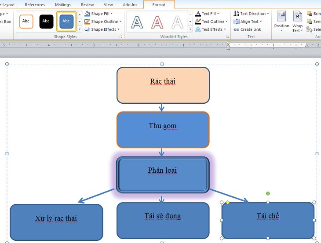This screenshot has width=321, height=243.
Task: Click the Shape Outline pencil icon
Action: click(x=88, y=22)
